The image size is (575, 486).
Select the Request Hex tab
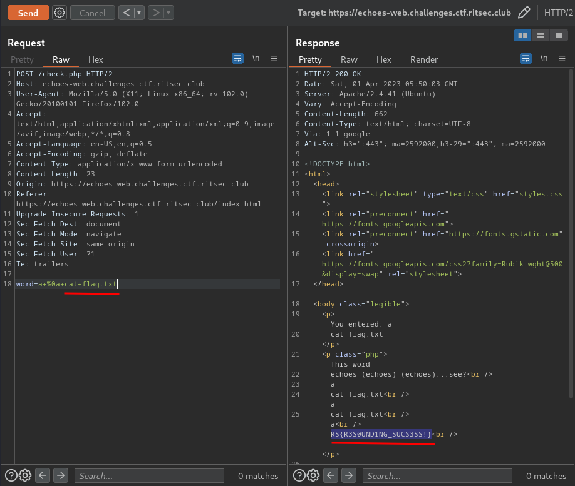95,59
